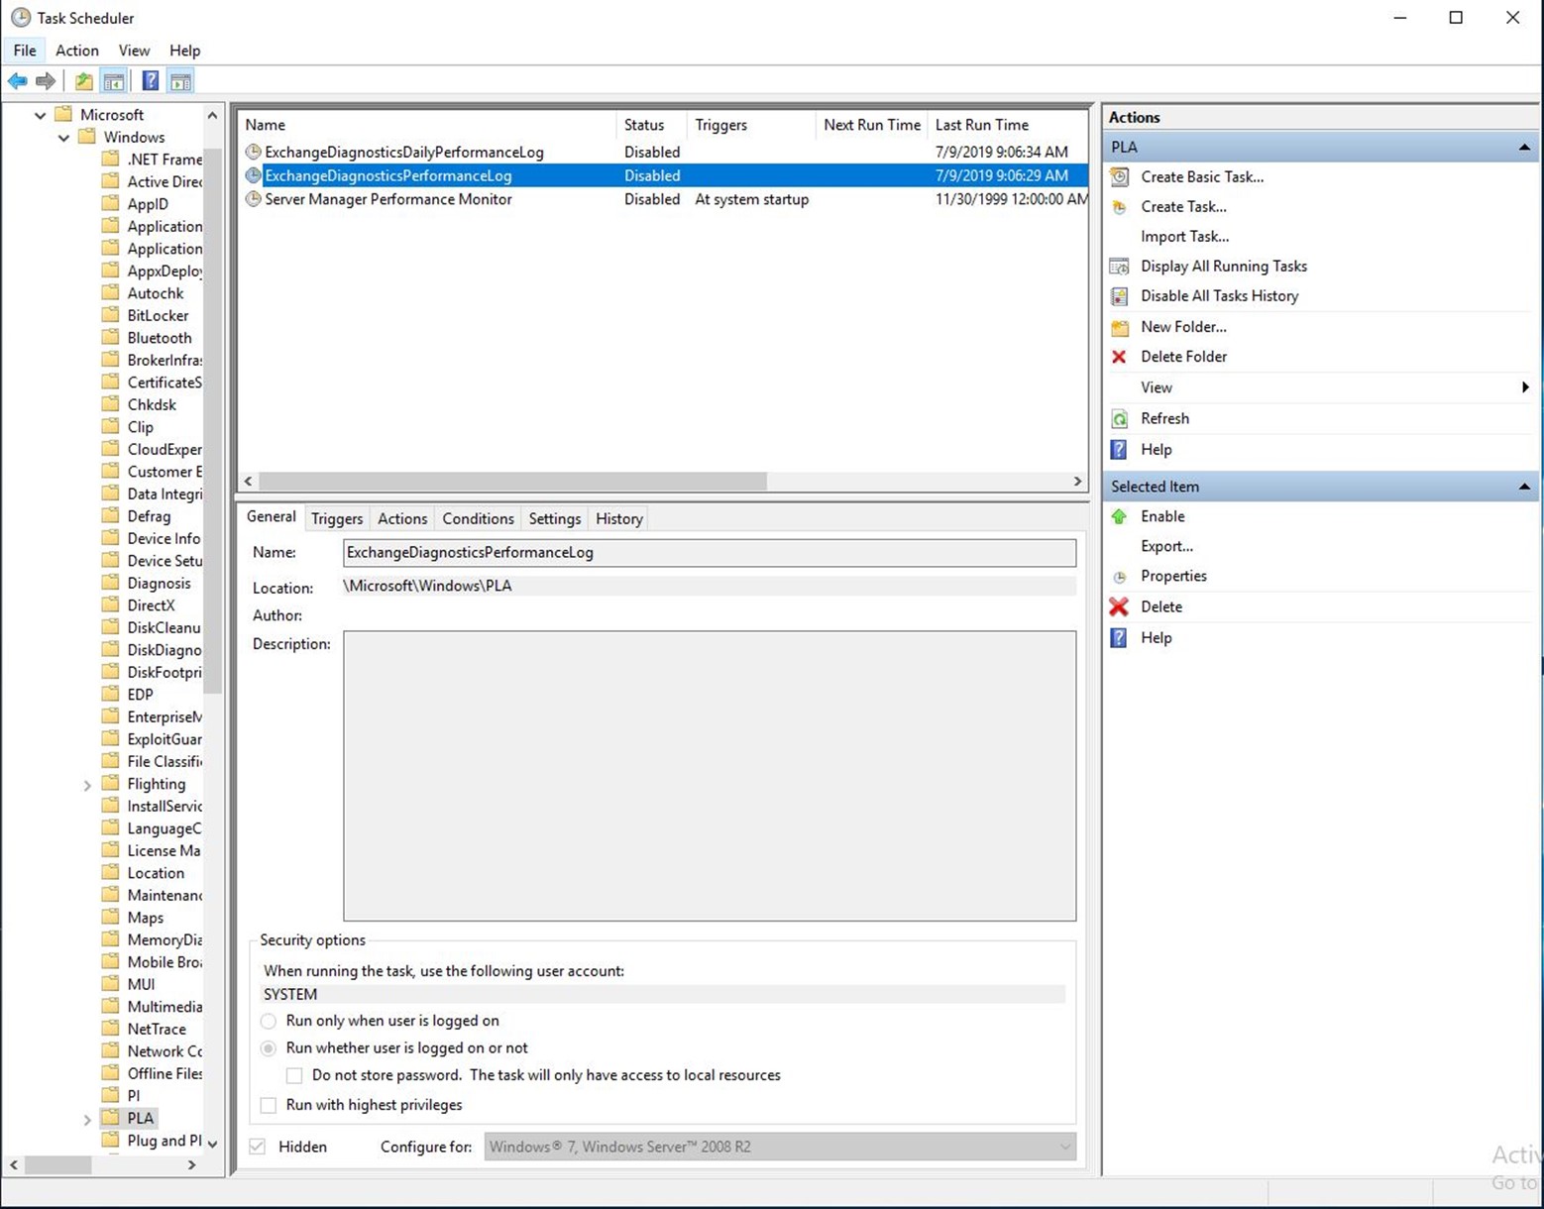
Task: Select the NetTrace folder in tree
Action: 157,1030
